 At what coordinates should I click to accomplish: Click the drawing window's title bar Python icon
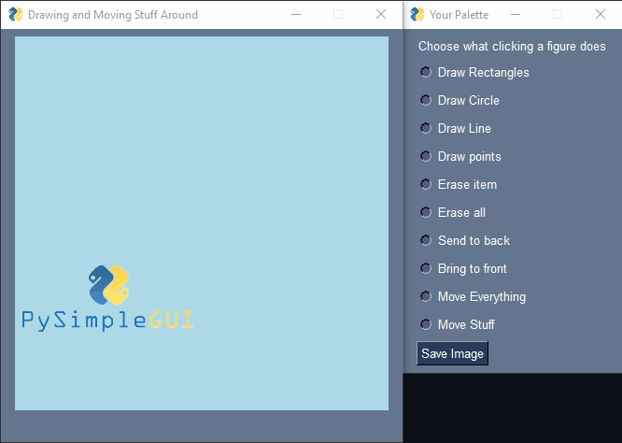[x=15, y=15]
